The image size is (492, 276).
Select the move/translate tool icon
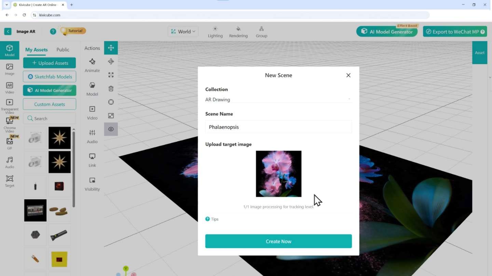coord(111,48)
